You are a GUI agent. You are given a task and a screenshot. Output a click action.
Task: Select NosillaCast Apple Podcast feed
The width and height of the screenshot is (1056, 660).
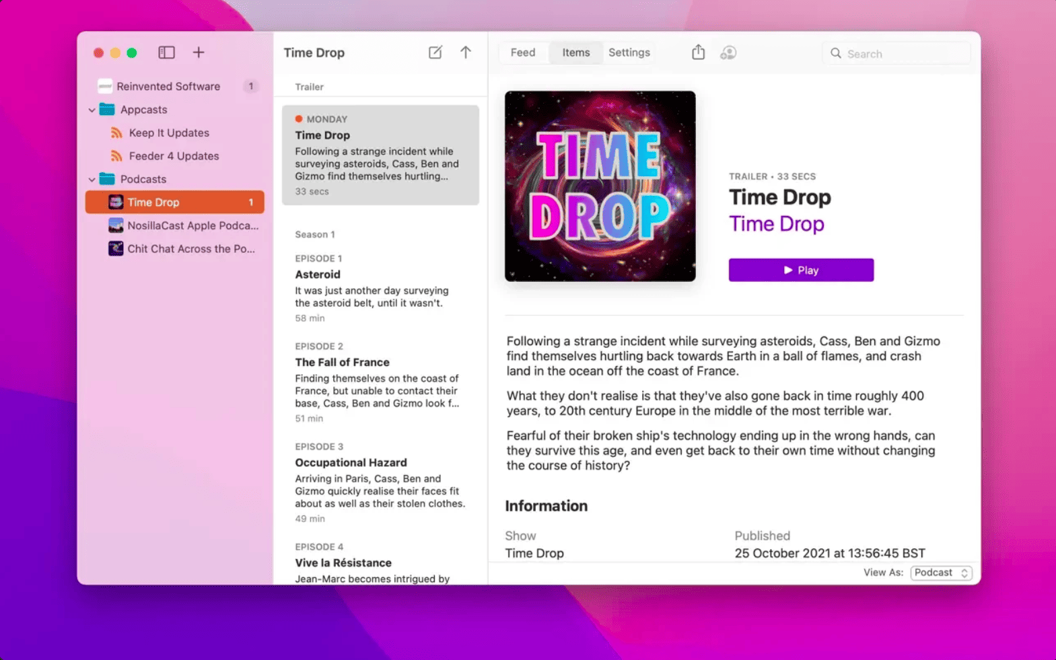click(x=175, y=225)
